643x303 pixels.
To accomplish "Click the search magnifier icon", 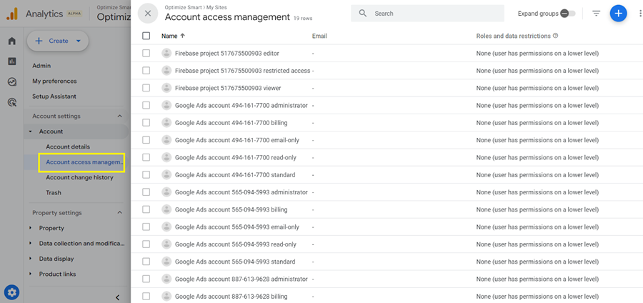I will click(x=362, y=14).
